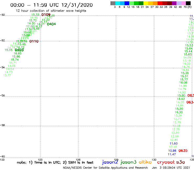The image size is (194, 170).
Task: Click the gray swatch in the legend
Action: (x=113, y=3)
